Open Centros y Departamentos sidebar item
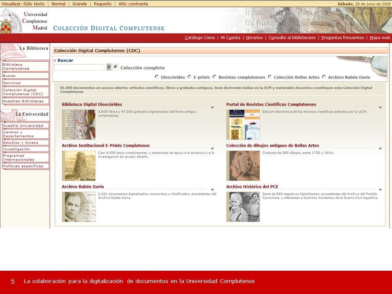This screenshot has height=294, width=392. click(x=25, y=134)
